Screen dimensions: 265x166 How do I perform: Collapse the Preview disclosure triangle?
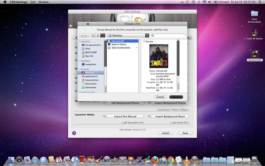(144, 41)
